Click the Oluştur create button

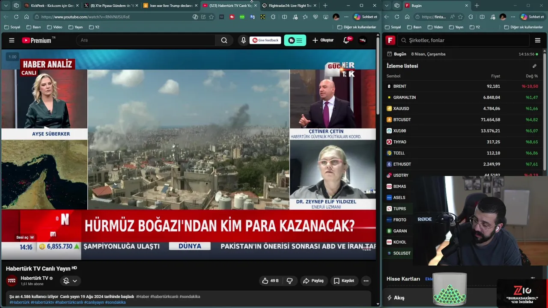[x=323, y=40]
